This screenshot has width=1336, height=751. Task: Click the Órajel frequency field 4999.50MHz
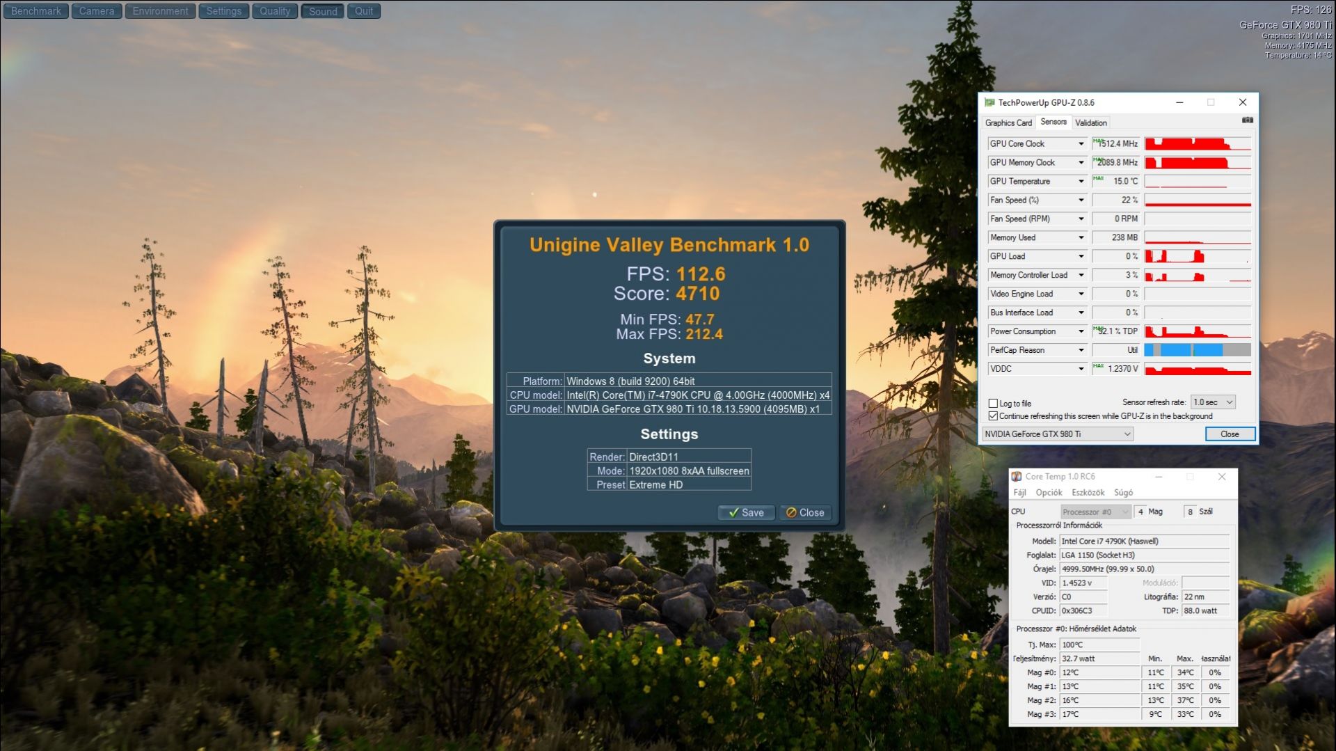1145,569
